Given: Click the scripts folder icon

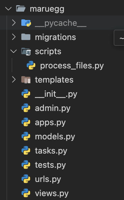Looking at the screenshot, I should (26, 51).
